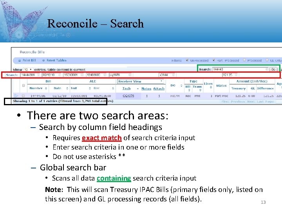
Task: Click the X0144 DO cell
Action: coord(175,96)
